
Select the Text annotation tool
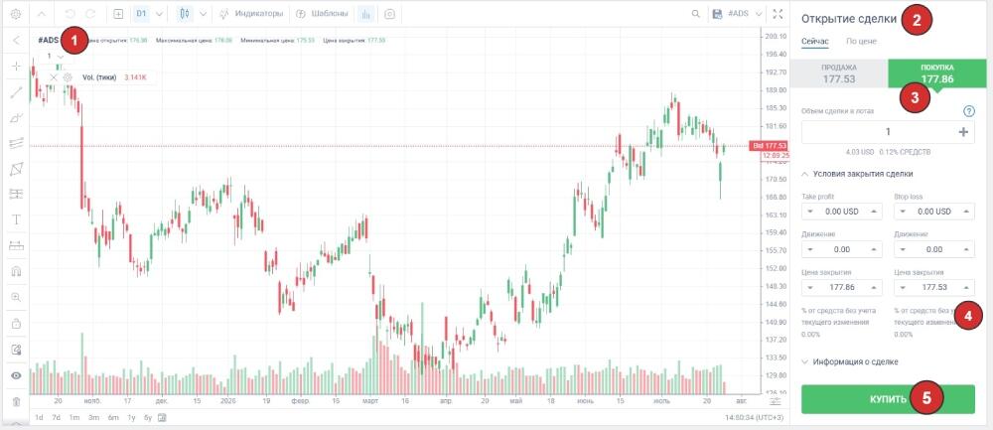coord(17,219)
